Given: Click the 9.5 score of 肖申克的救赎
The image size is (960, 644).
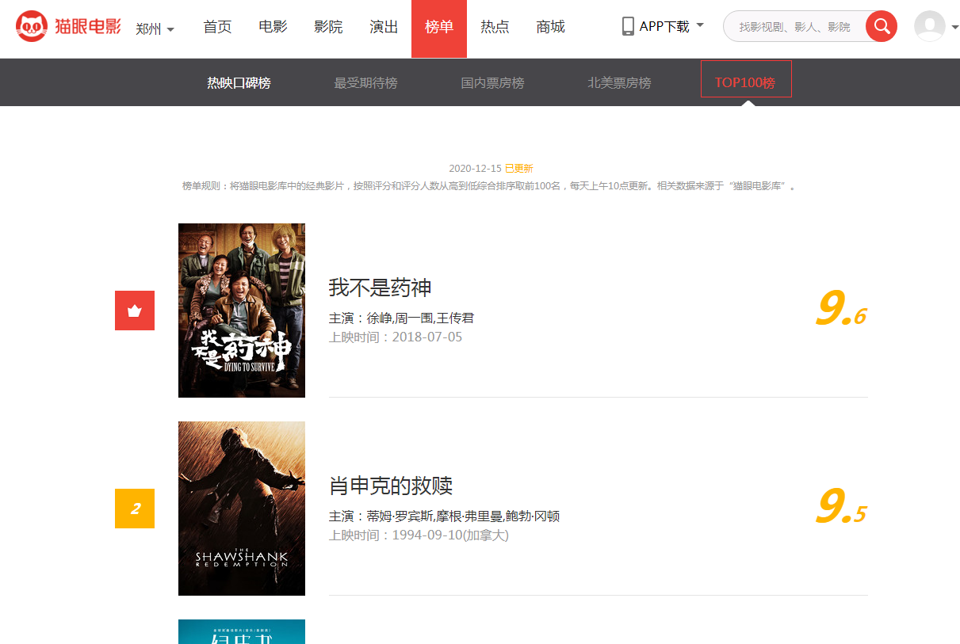Looking at the screenshot, I should pos(841,508).
